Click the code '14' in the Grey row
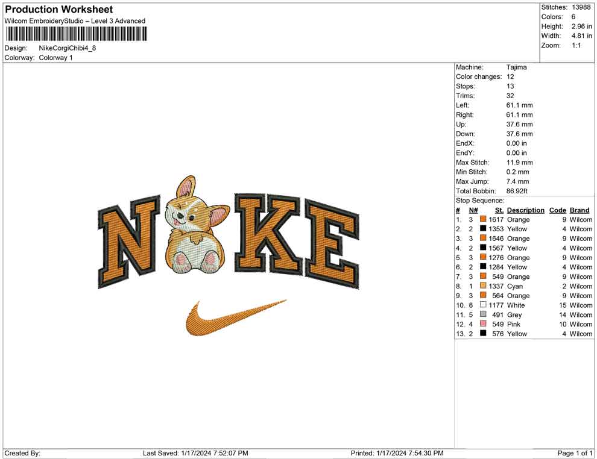The width and height of the screenshot is (597, 459). pos(563,314)
